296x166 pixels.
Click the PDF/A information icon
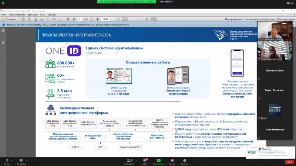pyautogui.click(x=3, y=25)
